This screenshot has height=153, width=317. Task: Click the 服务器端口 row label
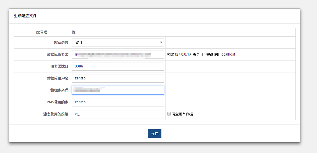[59, 66]
